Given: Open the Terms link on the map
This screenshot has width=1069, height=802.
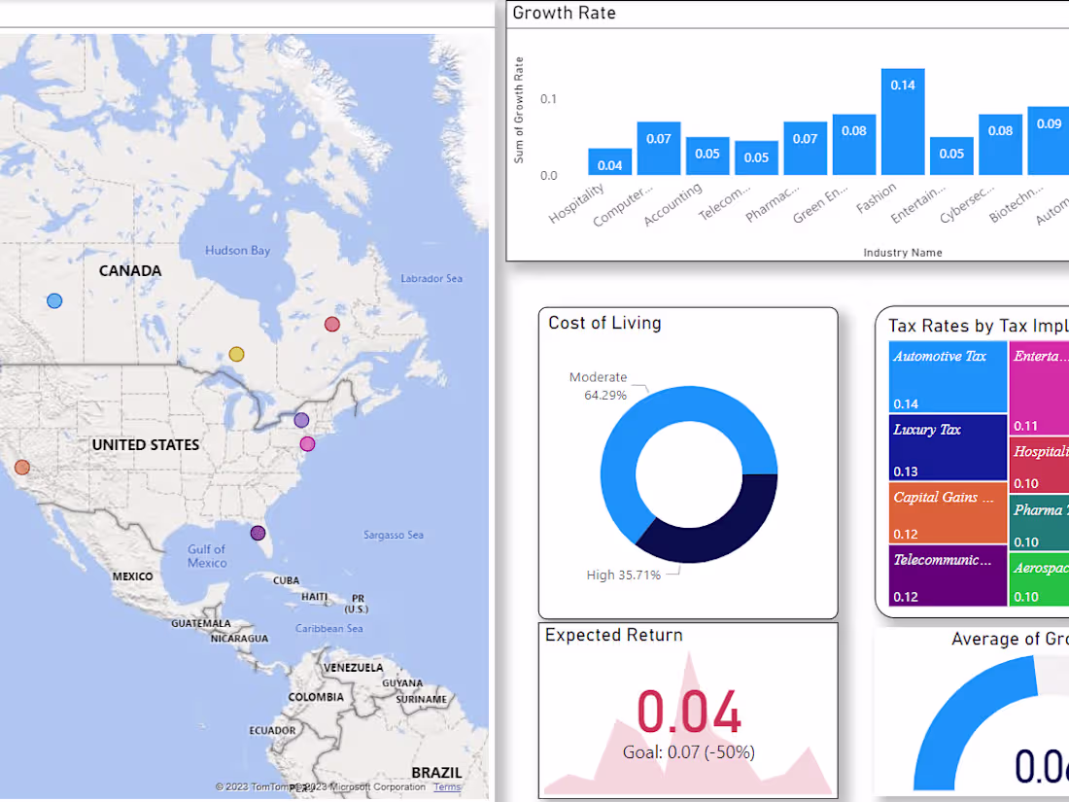Looking at the screenshot, I should 446,787.
